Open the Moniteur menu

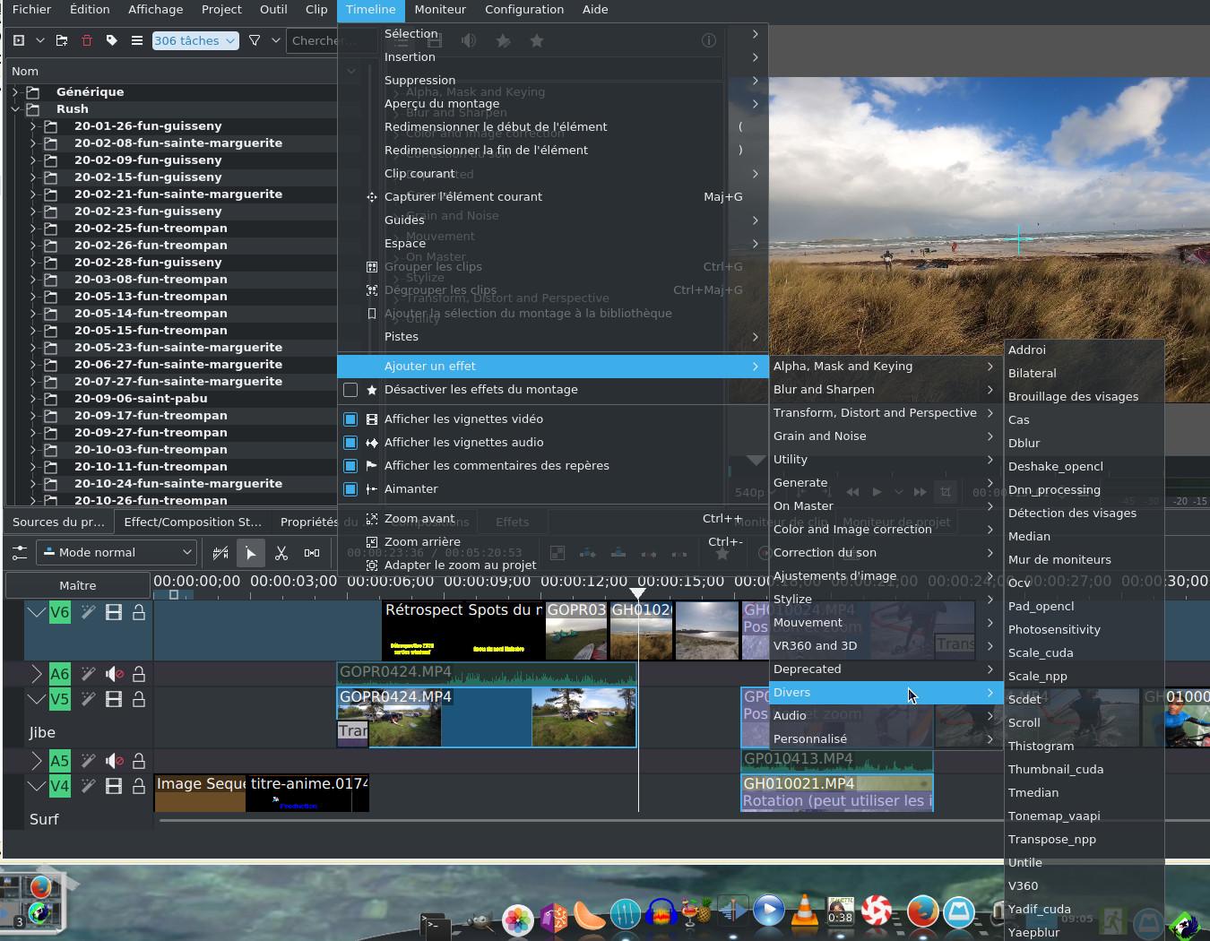(440, 10)
